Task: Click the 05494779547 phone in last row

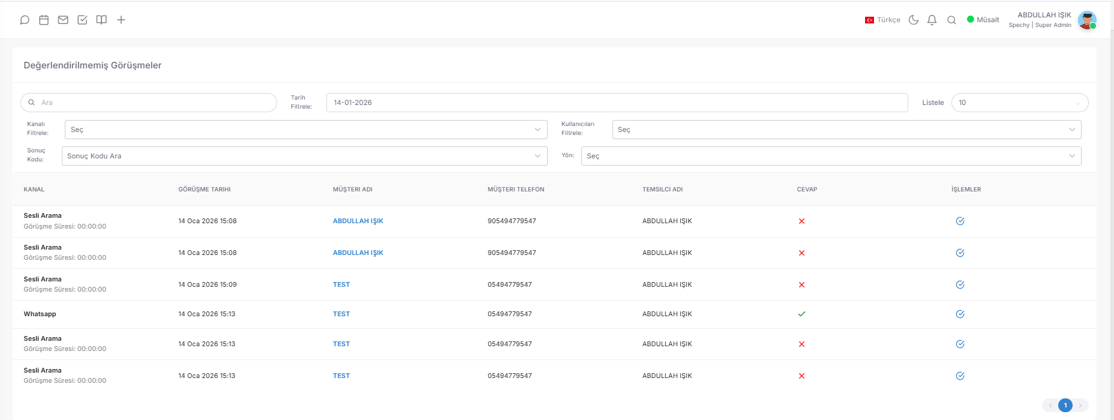Action: tap(510, 376)
